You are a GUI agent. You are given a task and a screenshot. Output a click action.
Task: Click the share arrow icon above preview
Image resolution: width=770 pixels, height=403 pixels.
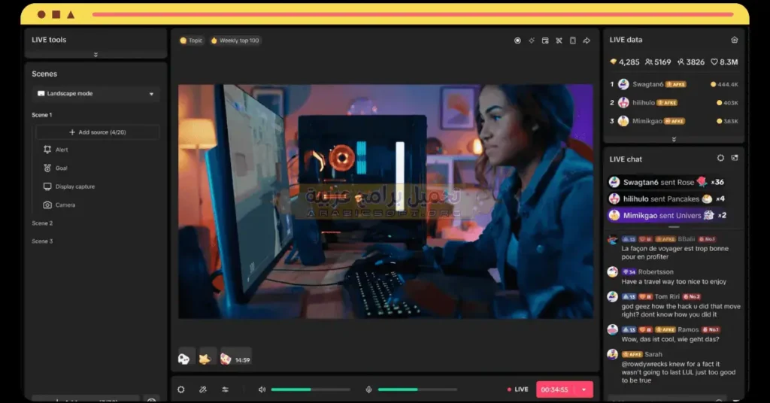(x=587, y=41)
